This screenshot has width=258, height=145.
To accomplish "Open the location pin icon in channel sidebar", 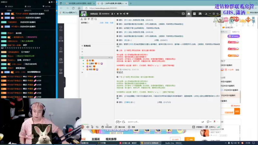I will [89, 19].
